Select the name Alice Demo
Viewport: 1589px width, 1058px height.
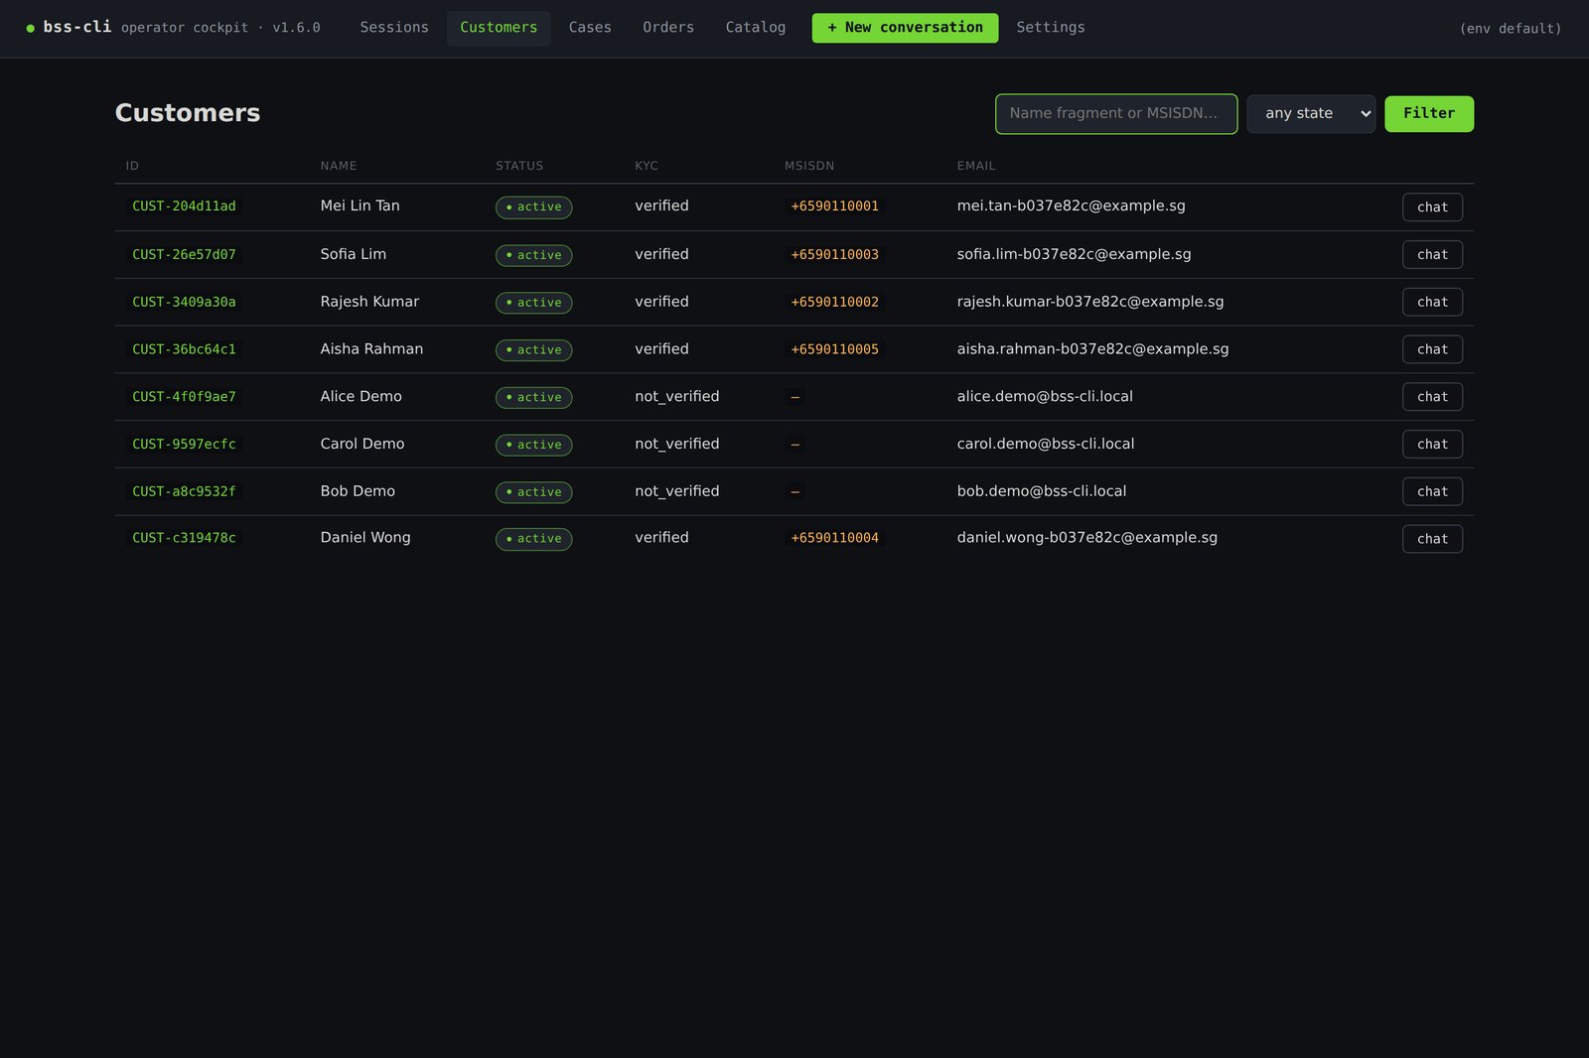click(361, 396)
